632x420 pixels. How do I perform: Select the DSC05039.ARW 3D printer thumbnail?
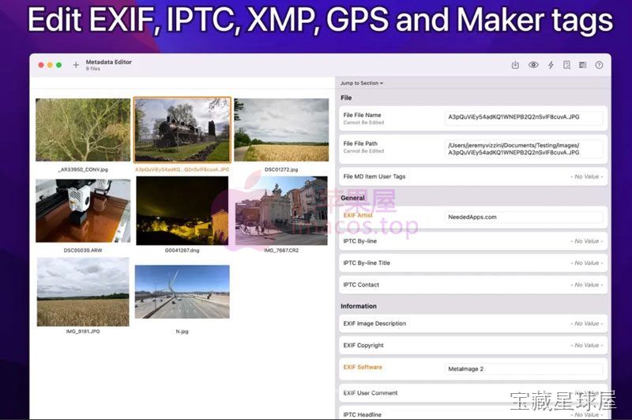83,211
